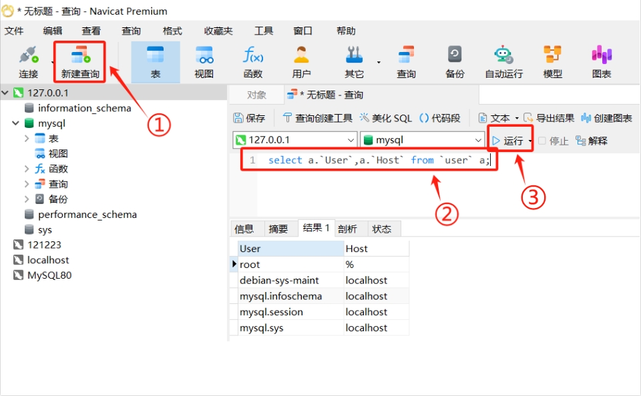Open the 自动运行 automation toolbar icon
Viewport: 641px width, 396px height.
[503, 62]
